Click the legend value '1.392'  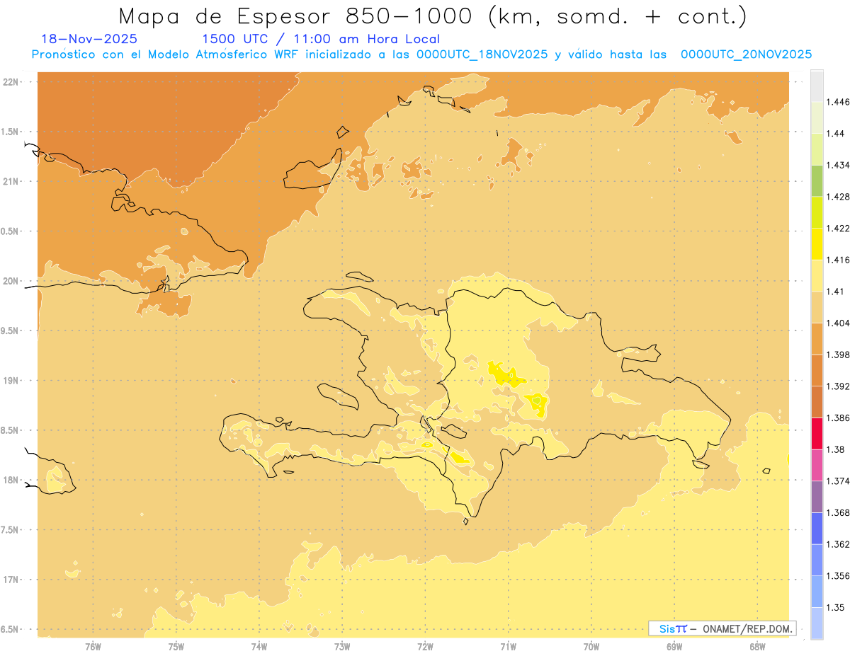point(838,386)
